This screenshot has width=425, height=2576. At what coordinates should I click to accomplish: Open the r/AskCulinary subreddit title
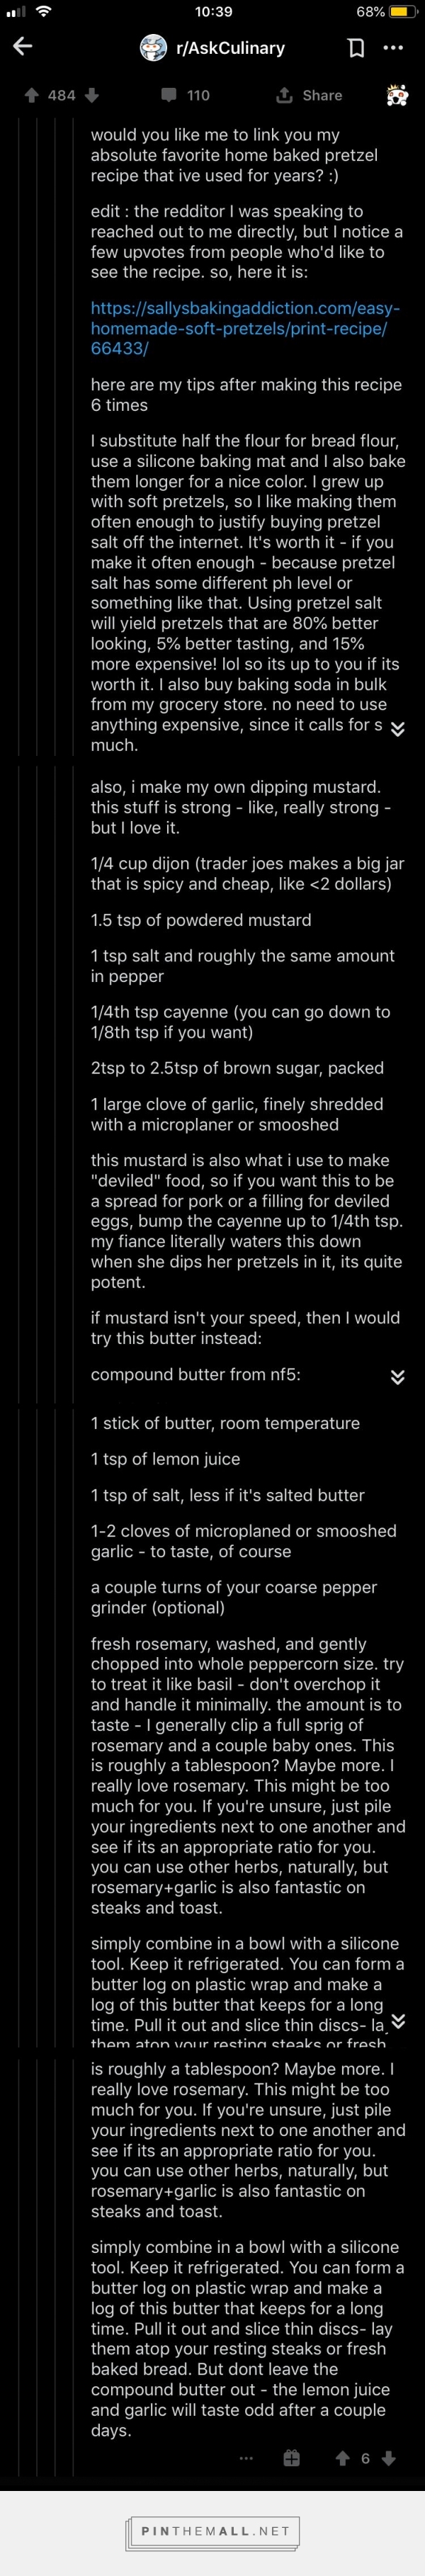coord(230,47)
